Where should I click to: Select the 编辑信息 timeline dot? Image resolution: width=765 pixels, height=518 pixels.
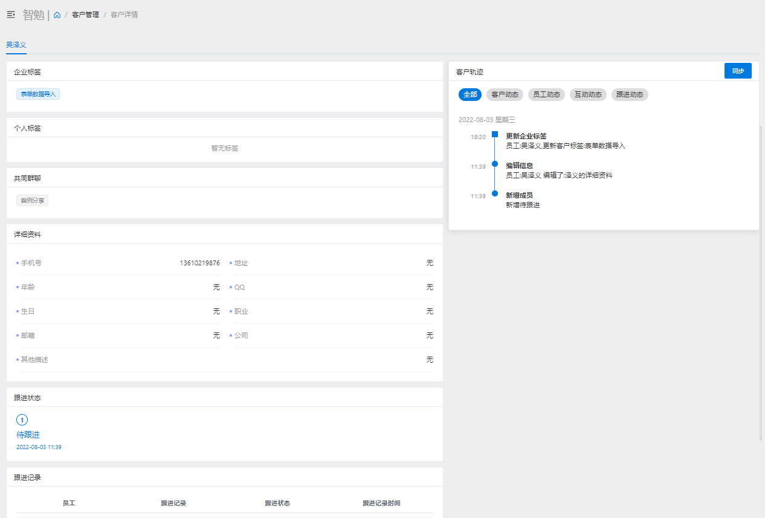[495, 164]
